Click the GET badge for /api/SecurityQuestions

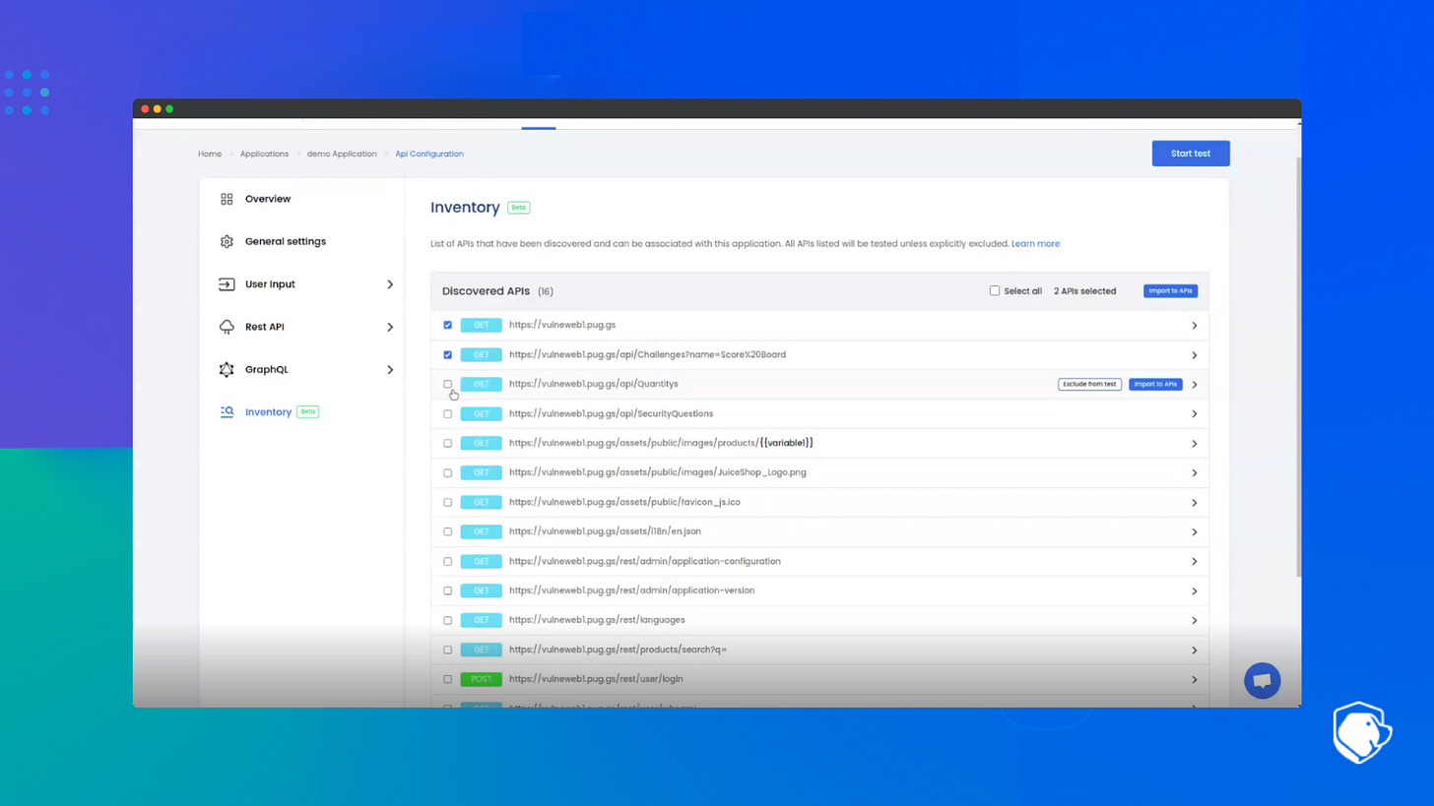(x=481, y=413)
